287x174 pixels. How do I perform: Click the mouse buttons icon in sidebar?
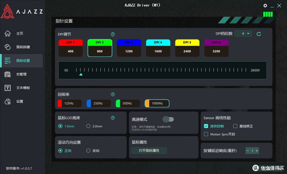pyautogui.click(x=7, y=47)
